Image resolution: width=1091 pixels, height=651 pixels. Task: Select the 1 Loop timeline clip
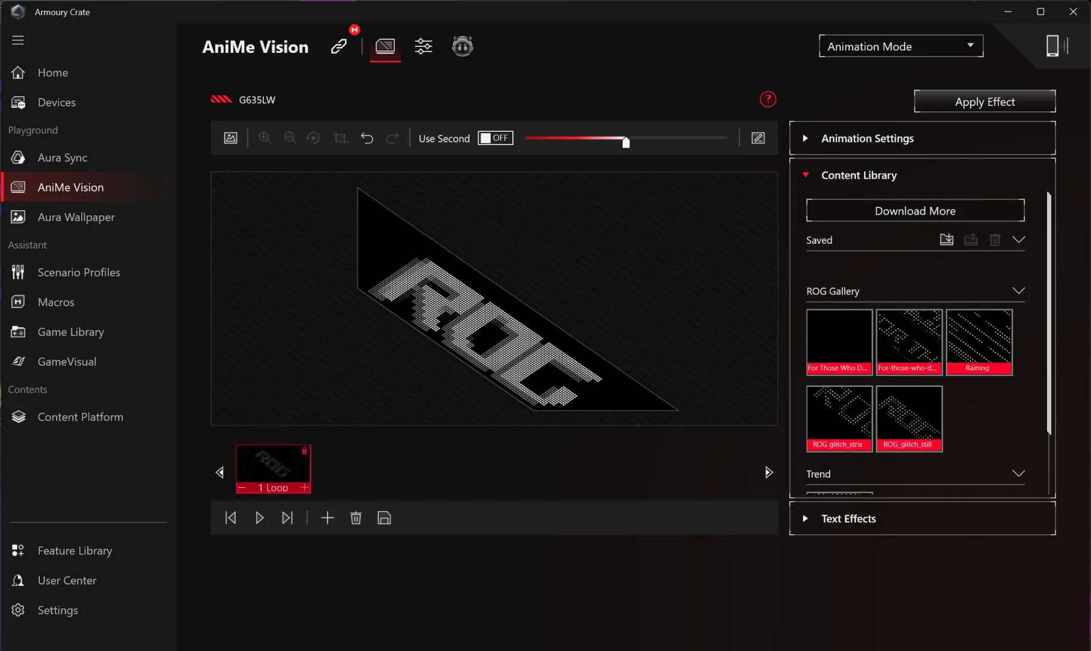click(273, 469)
